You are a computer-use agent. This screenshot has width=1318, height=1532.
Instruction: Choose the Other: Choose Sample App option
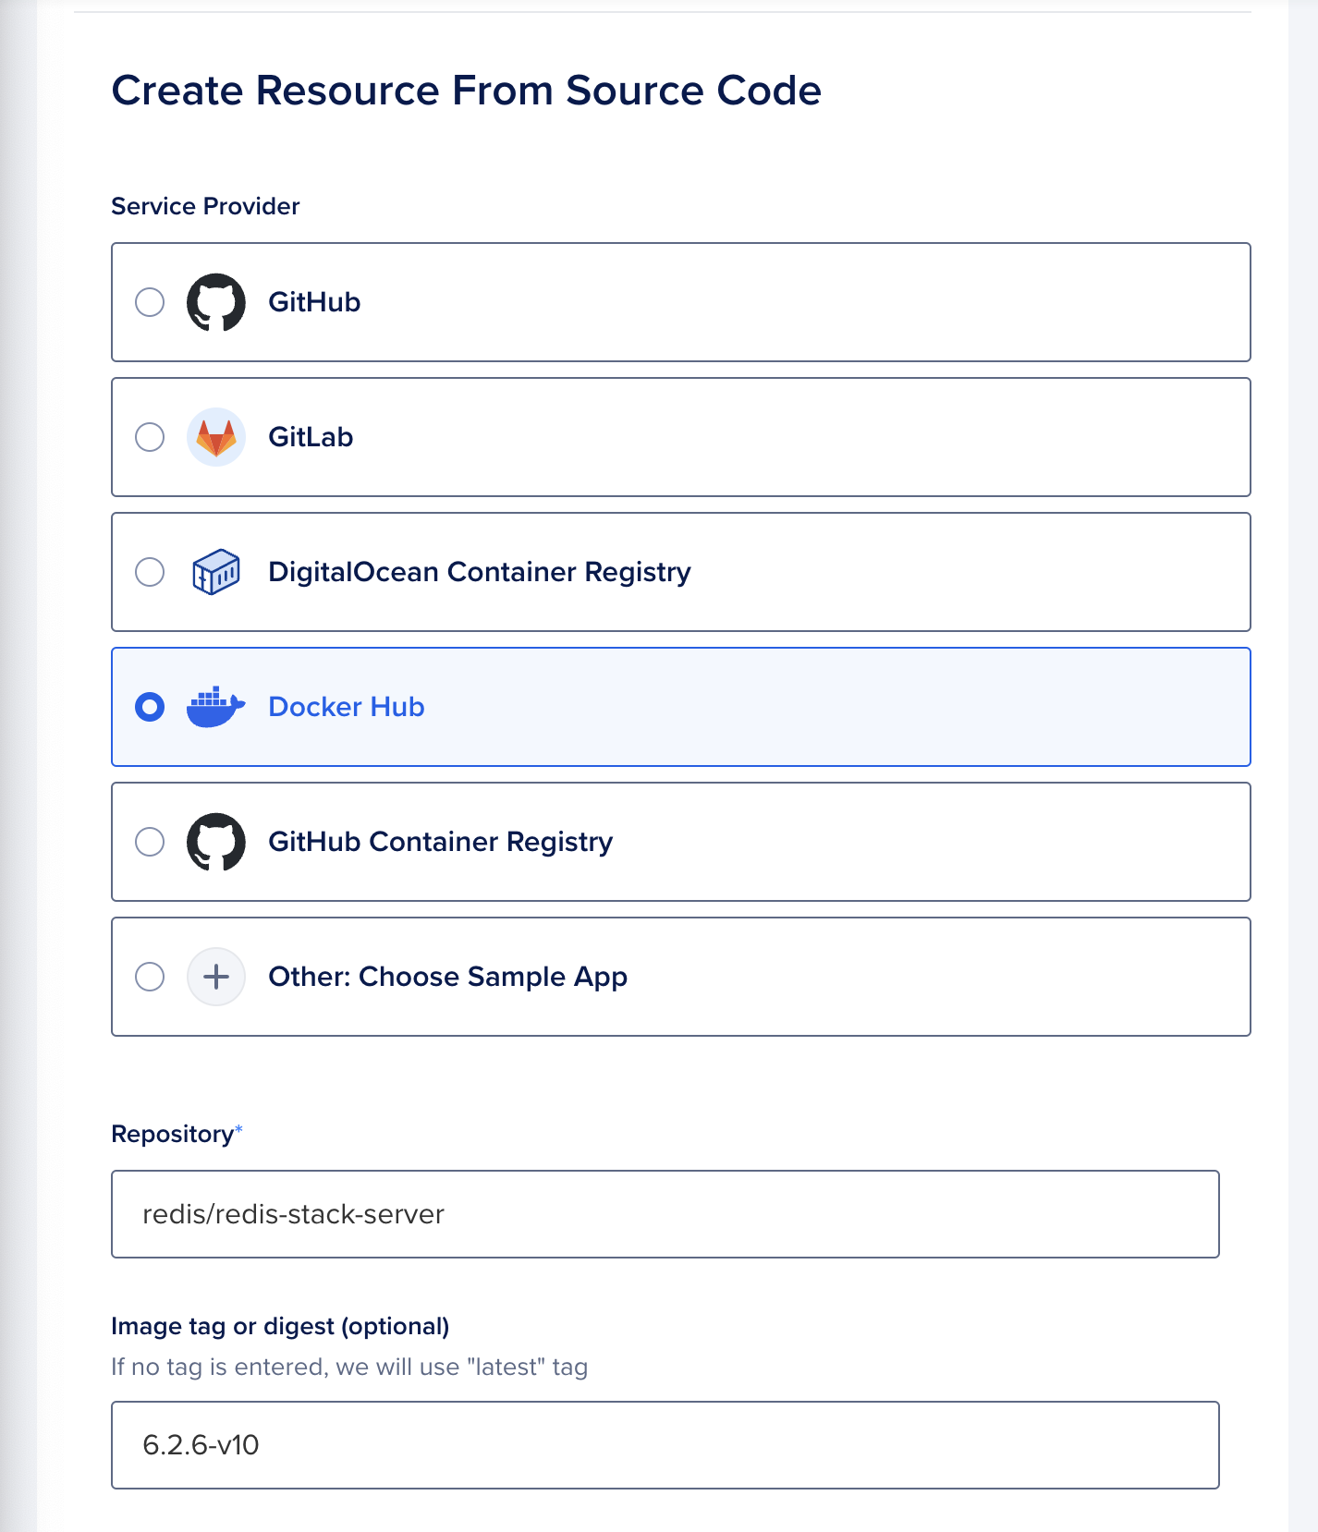149,977
